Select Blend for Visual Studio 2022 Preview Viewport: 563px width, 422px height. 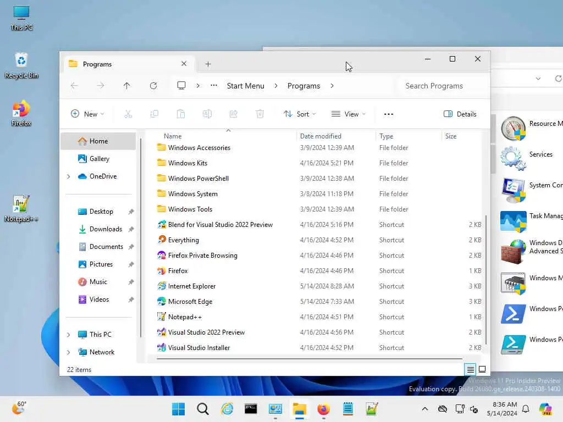(x=220, y=225)
